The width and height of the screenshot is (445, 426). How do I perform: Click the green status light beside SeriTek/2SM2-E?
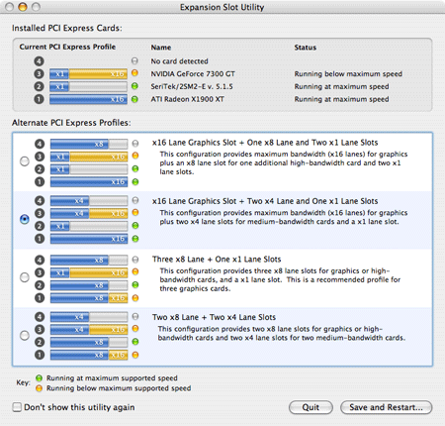pyautogui.click(x=134, y=86)
